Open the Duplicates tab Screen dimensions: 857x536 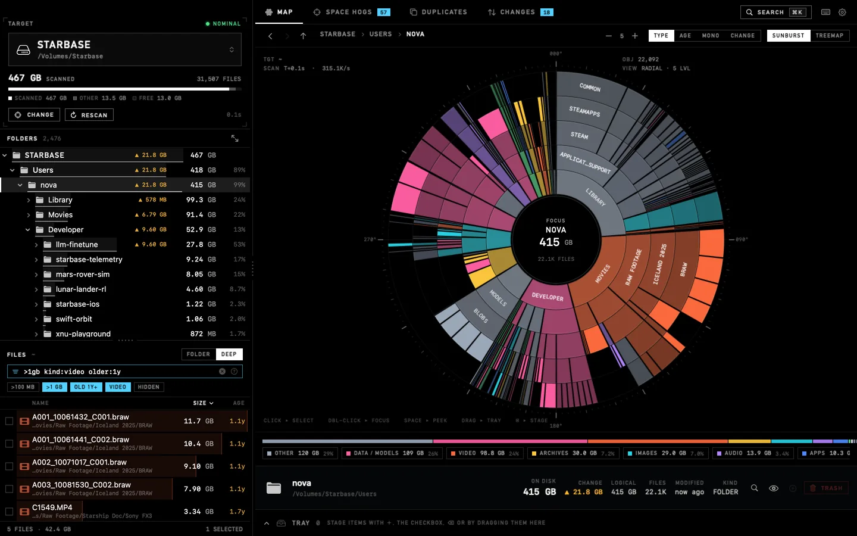point(438,12)
